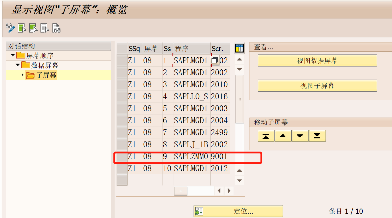
Task: Click screen number 2016 cell
Action: [220, 96]
